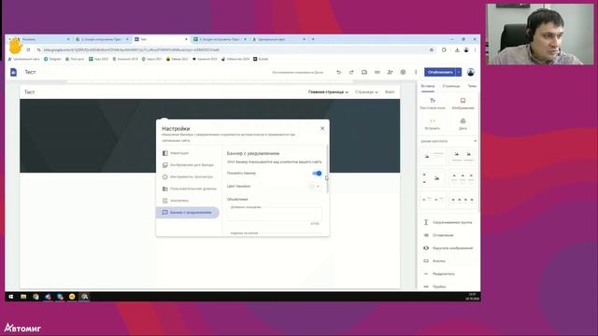Open the device preview icon

[364, 72]
